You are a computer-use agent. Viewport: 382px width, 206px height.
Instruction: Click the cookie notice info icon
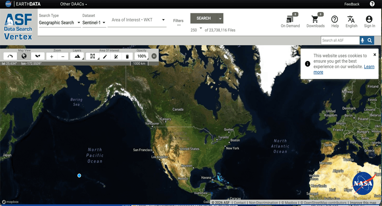307,64
